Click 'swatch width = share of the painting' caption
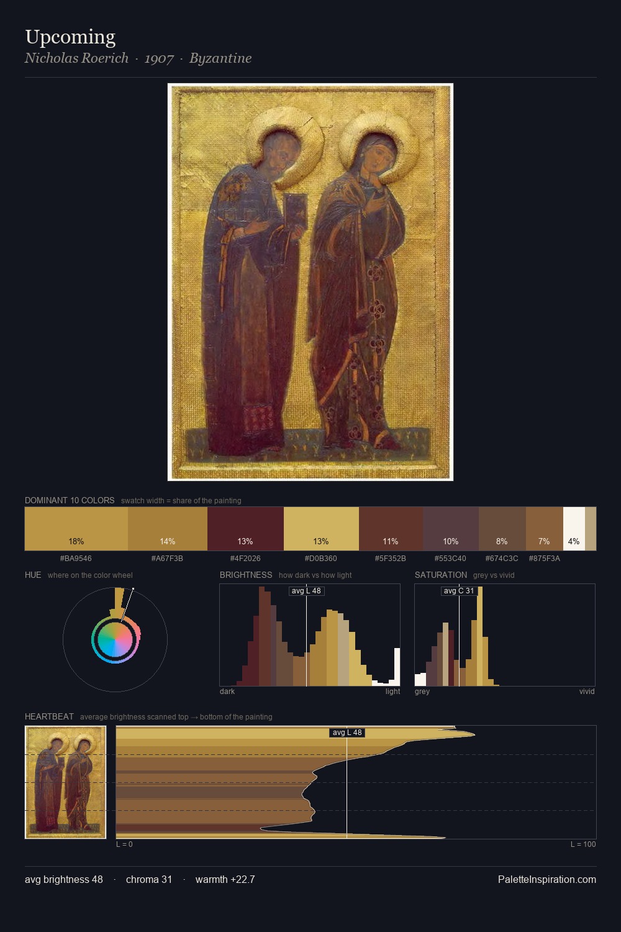The width and height of the screenshot is (621, 932). coord(181,501)
